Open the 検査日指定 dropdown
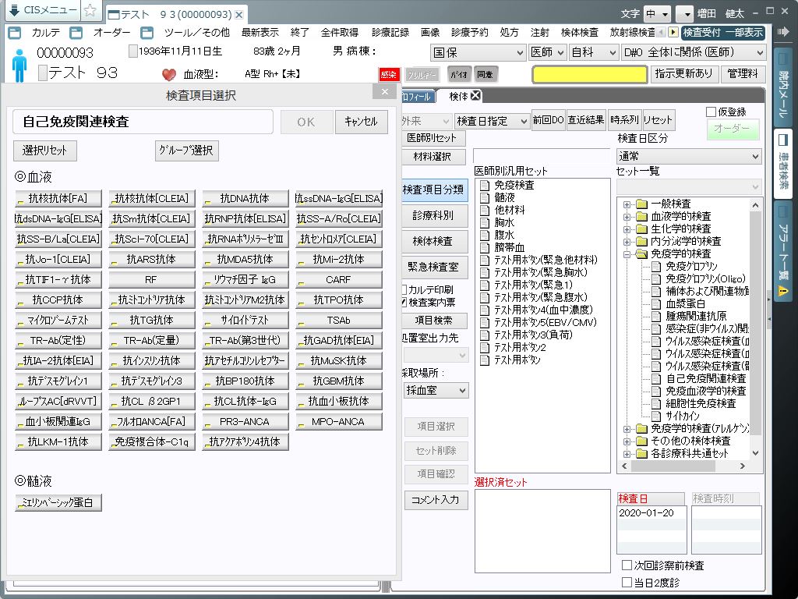798x599 pixels. point(492,121)
